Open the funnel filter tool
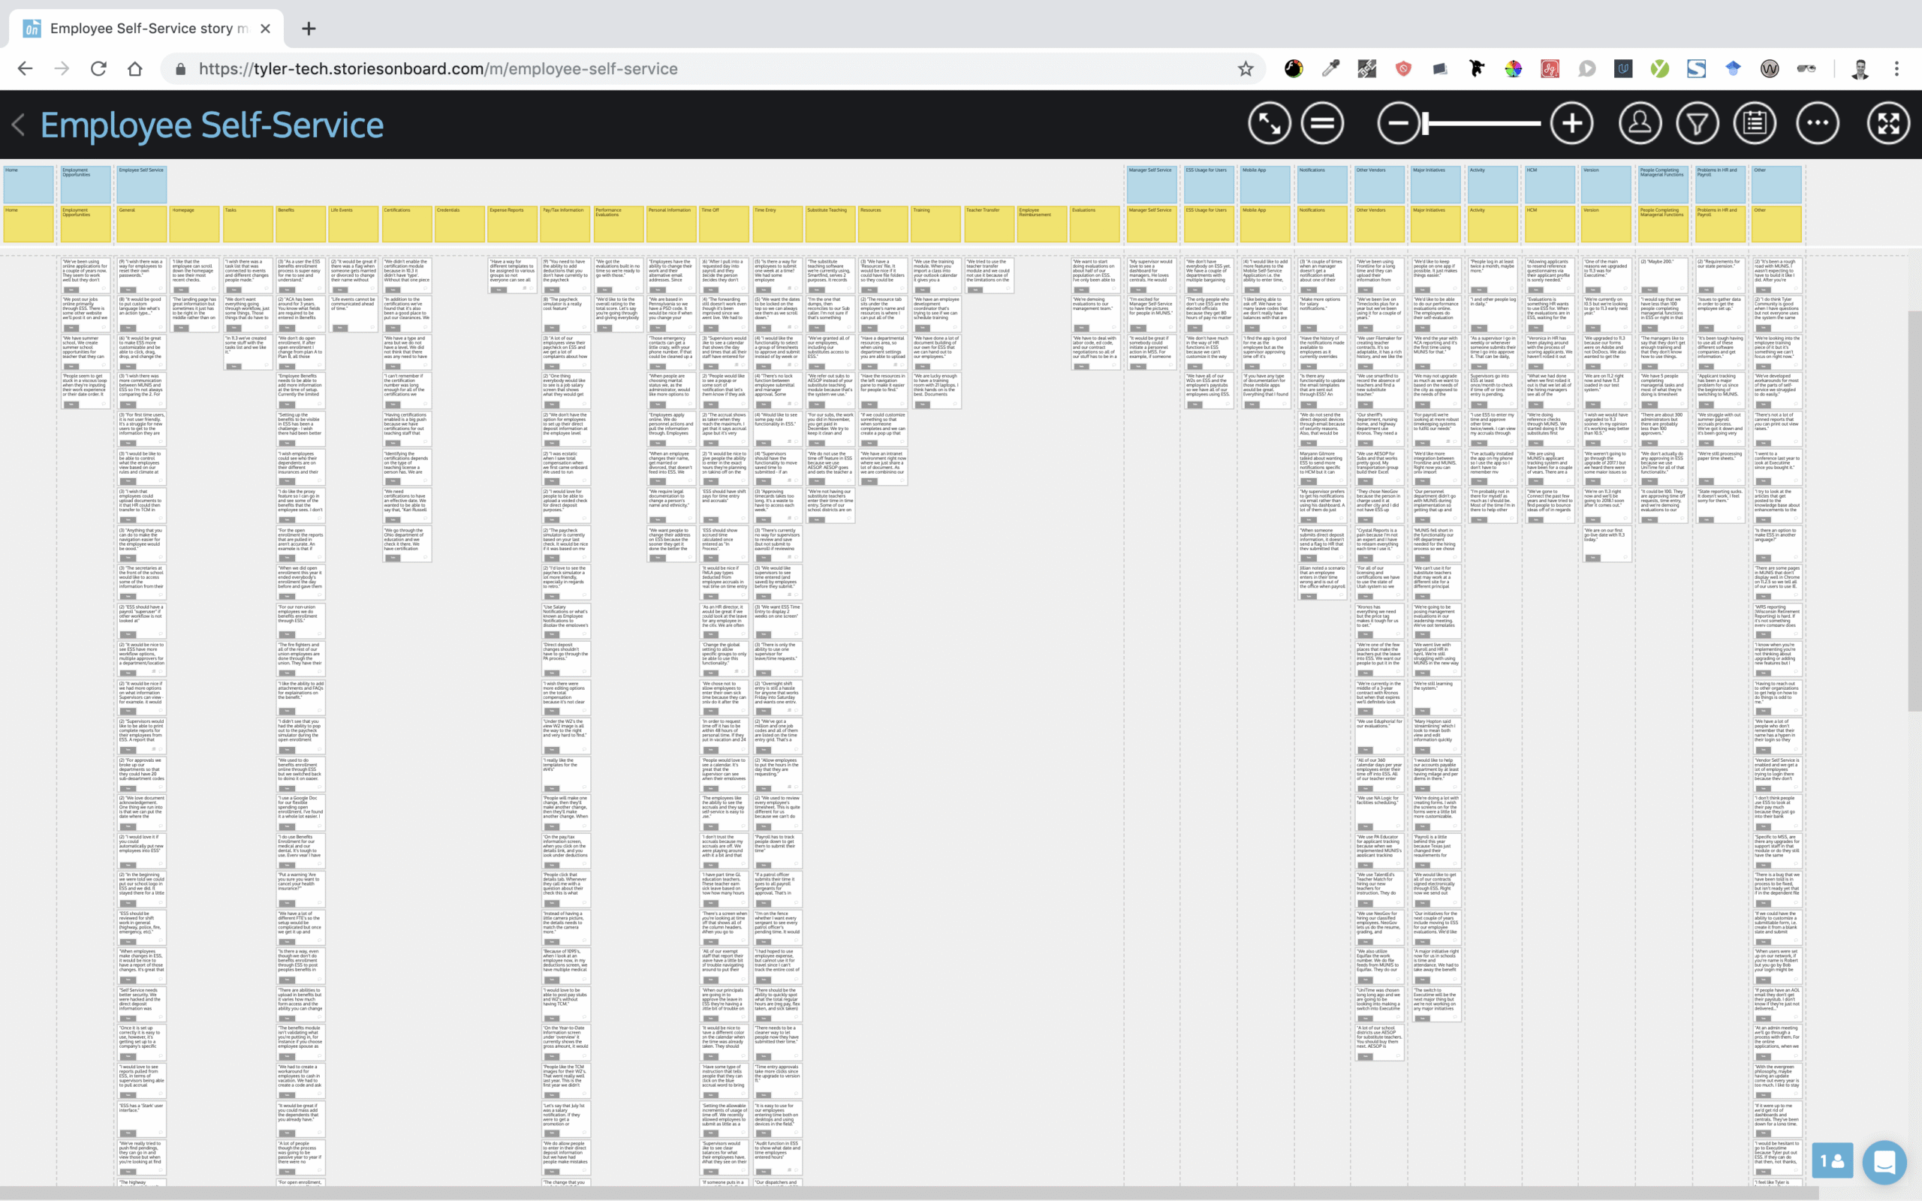This screenshot has width=1922, height=1201. coord(1698,124)
